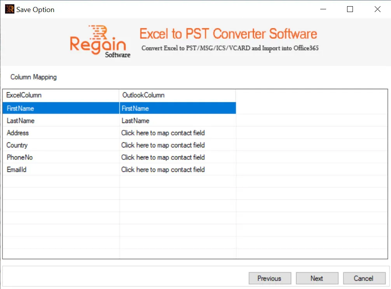Select the Address Excel column cell

point(61,133)
